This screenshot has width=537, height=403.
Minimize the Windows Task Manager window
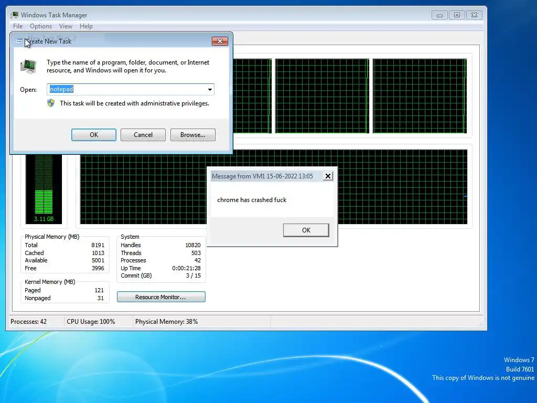pos(439,15)
